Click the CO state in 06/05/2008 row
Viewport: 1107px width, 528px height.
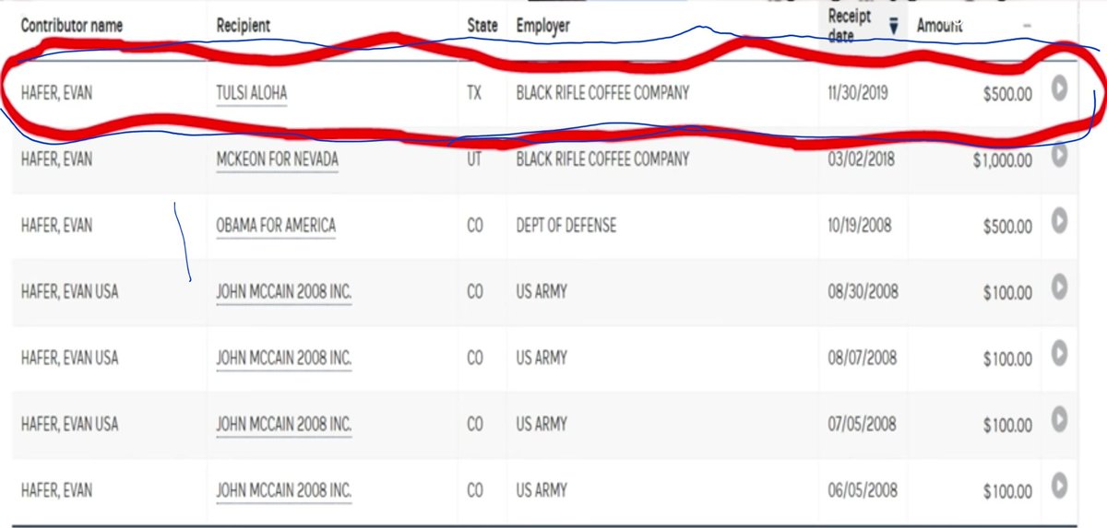pyautogui.click(x=476, y=490)
